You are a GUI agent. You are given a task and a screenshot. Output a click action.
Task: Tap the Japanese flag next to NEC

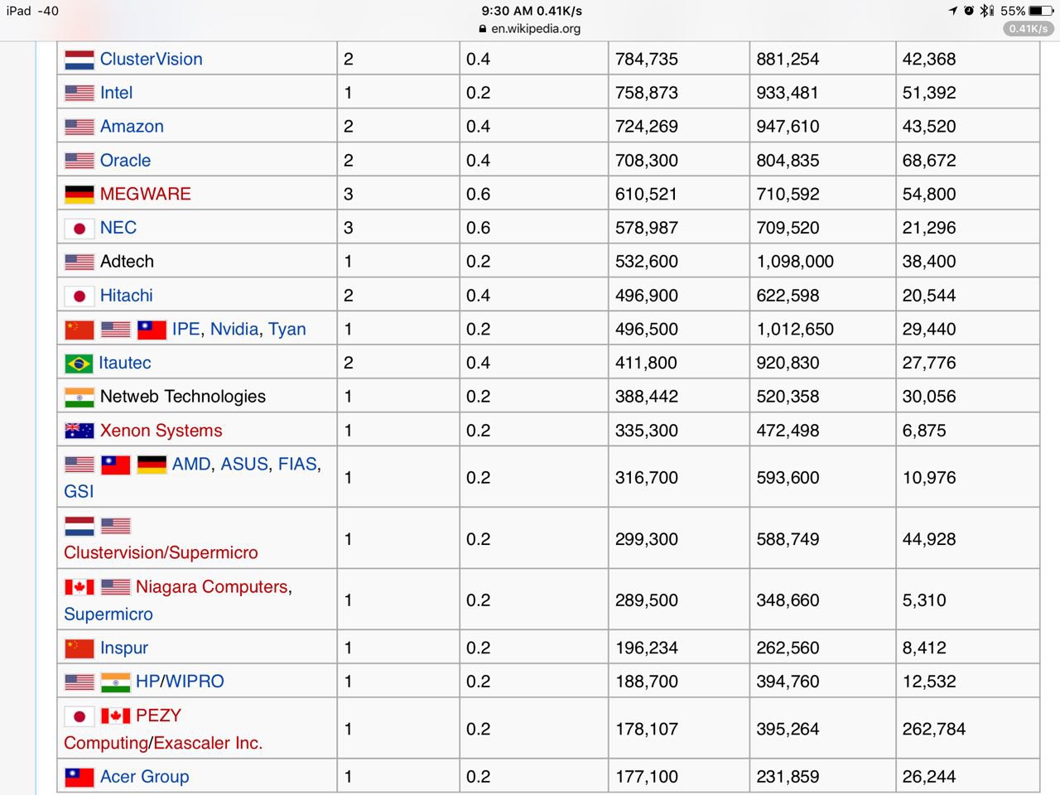pos(79,229)
